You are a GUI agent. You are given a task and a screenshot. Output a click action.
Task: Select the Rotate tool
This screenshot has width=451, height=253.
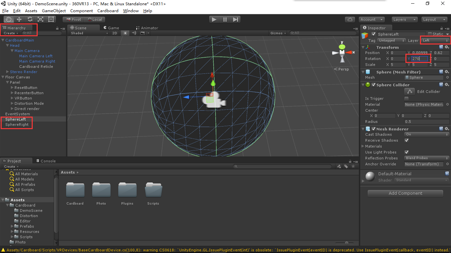click(30, 19)
